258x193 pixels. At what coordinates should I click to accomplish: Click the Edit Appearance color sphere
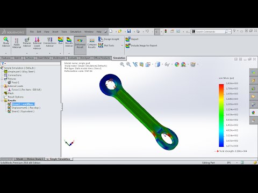(177, 64)
